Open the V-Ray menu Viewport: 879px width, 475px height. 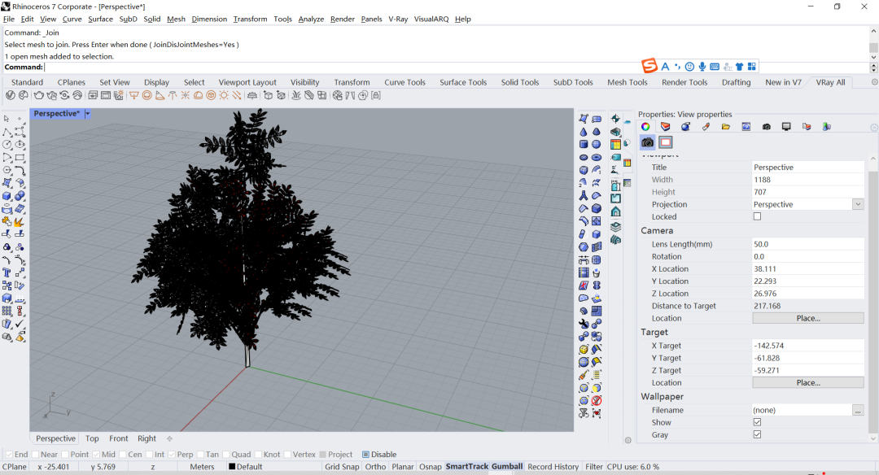pos(398,19)
